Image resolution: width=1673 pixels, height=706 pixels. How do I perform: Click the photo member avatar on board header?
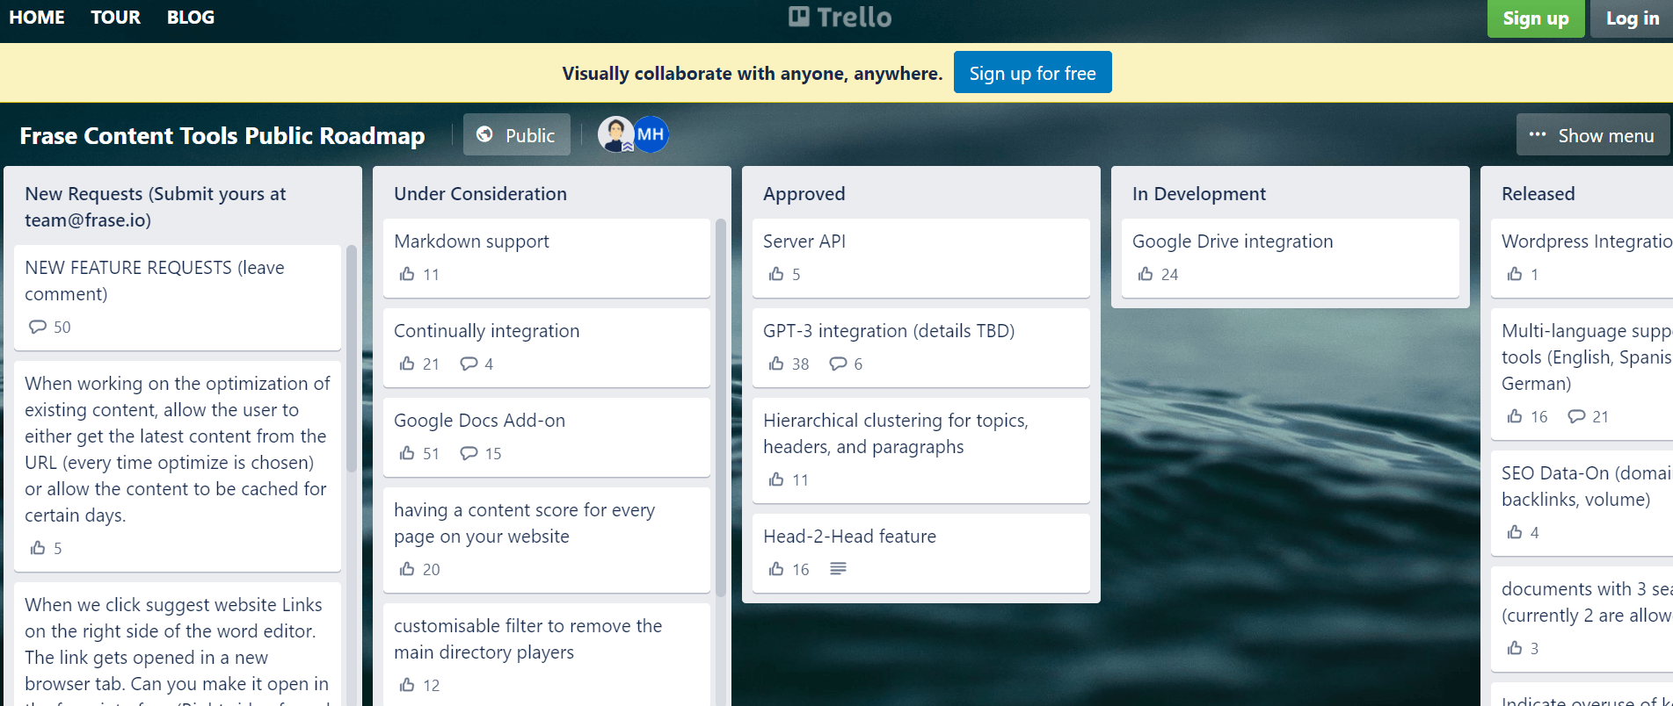click(x=615, y=134)
